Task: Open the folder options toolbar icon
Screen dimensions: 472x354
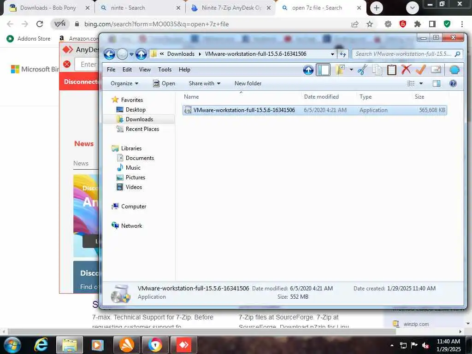Action: (x=340, y=70)
